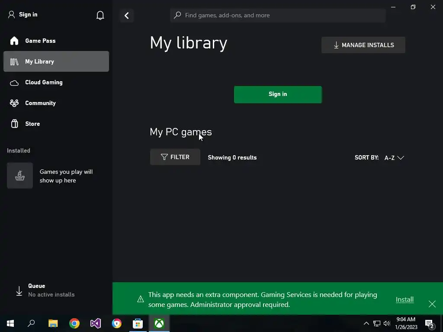
Task: Click the Queue download arrow icon
Action: pos(19,291)
